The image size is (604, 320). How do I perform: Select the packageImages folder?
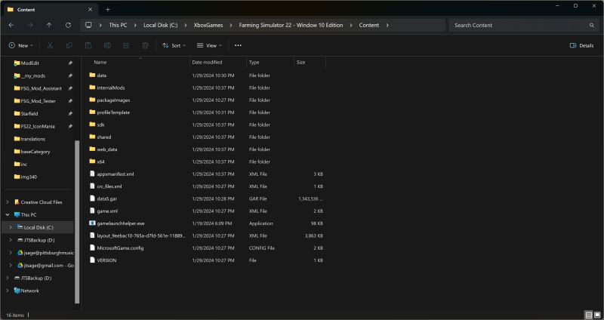click(113, 100)
